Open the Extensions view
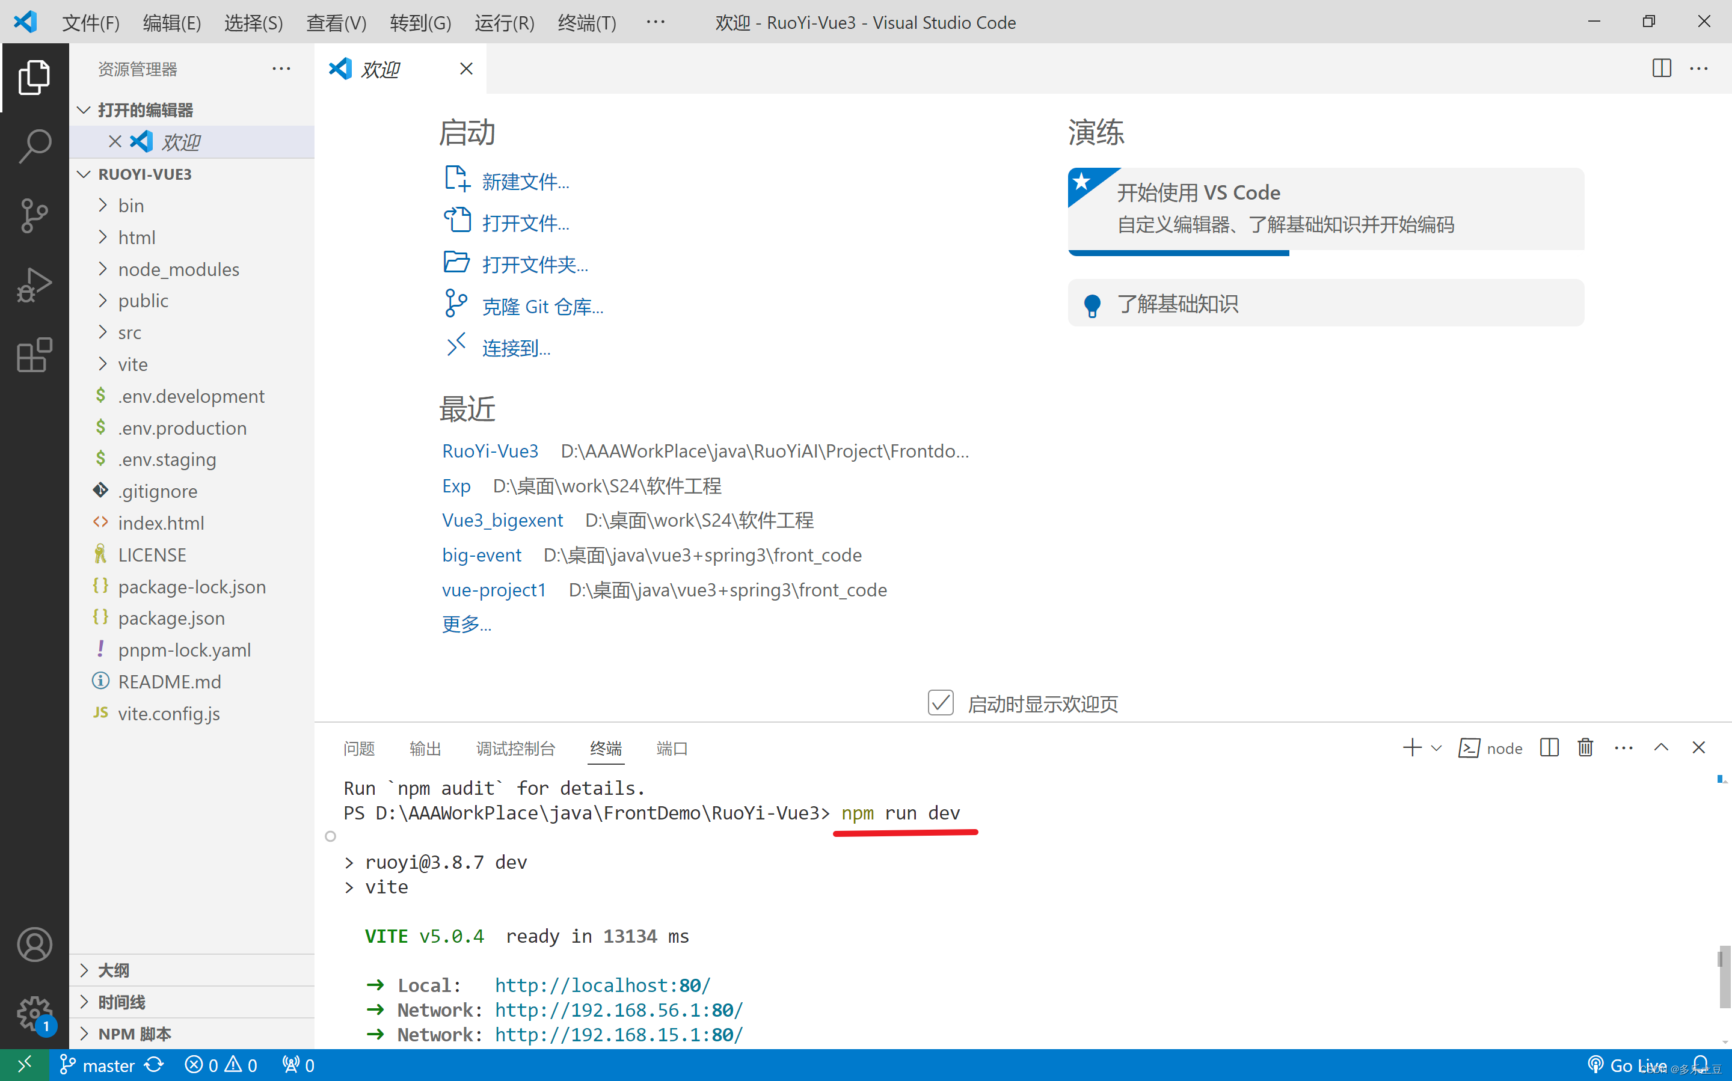The height and width of the screenshot is (1081, 1732). click(34, 355)
